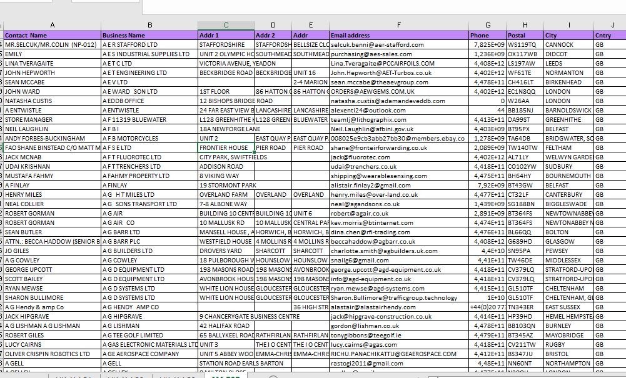
Task: Select the contact 'JOHN HEPWORTH'
Action: [x=53, y=72]
